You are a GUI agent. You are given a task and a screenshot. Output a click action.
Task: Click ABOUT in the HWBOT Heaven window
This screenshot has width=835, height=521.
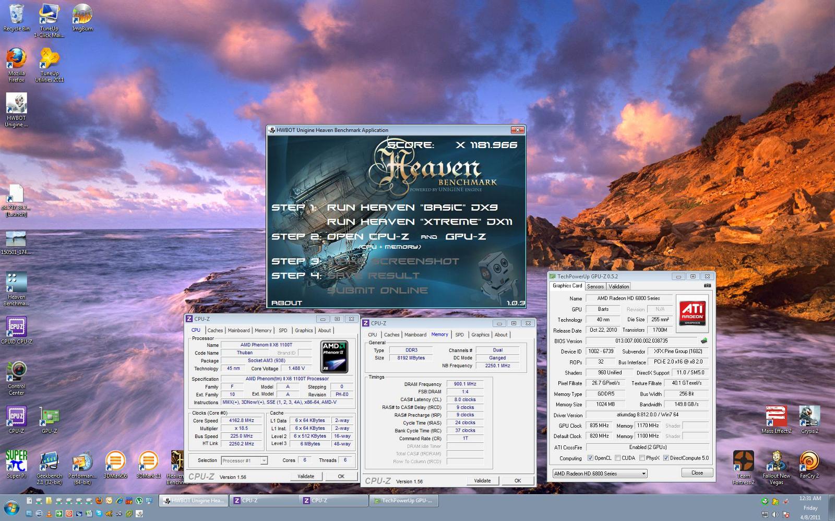[287, 302]
